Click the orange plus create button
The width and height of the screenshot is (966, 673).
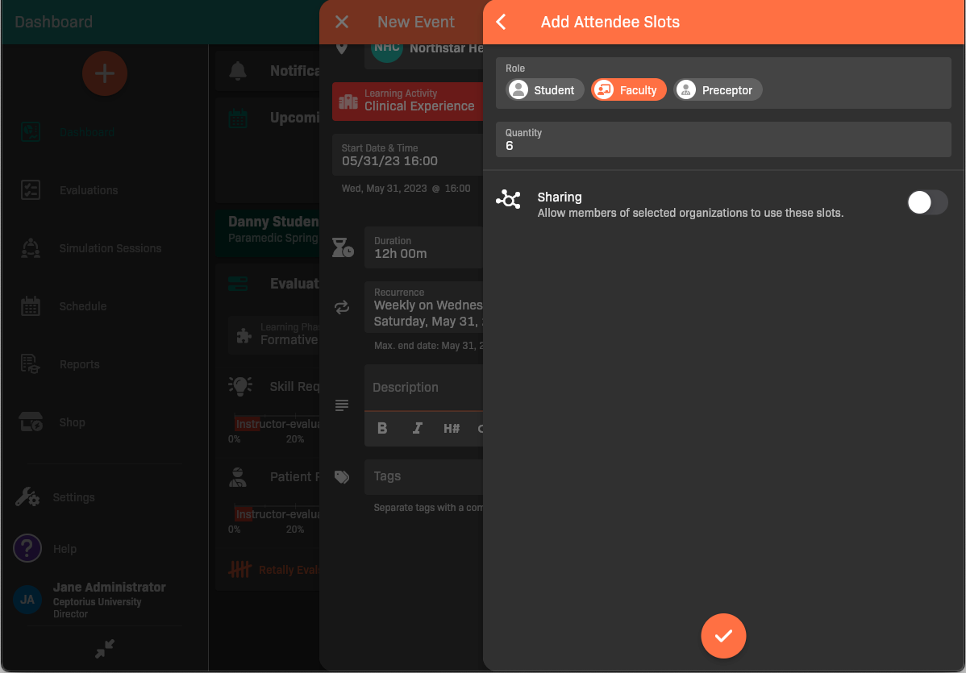104,73
